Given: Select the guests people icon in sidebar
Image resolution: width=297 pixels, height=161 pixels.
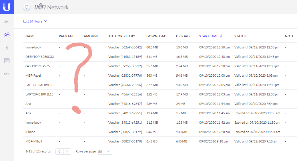Looking at the screenshot, I should [7, 34].
